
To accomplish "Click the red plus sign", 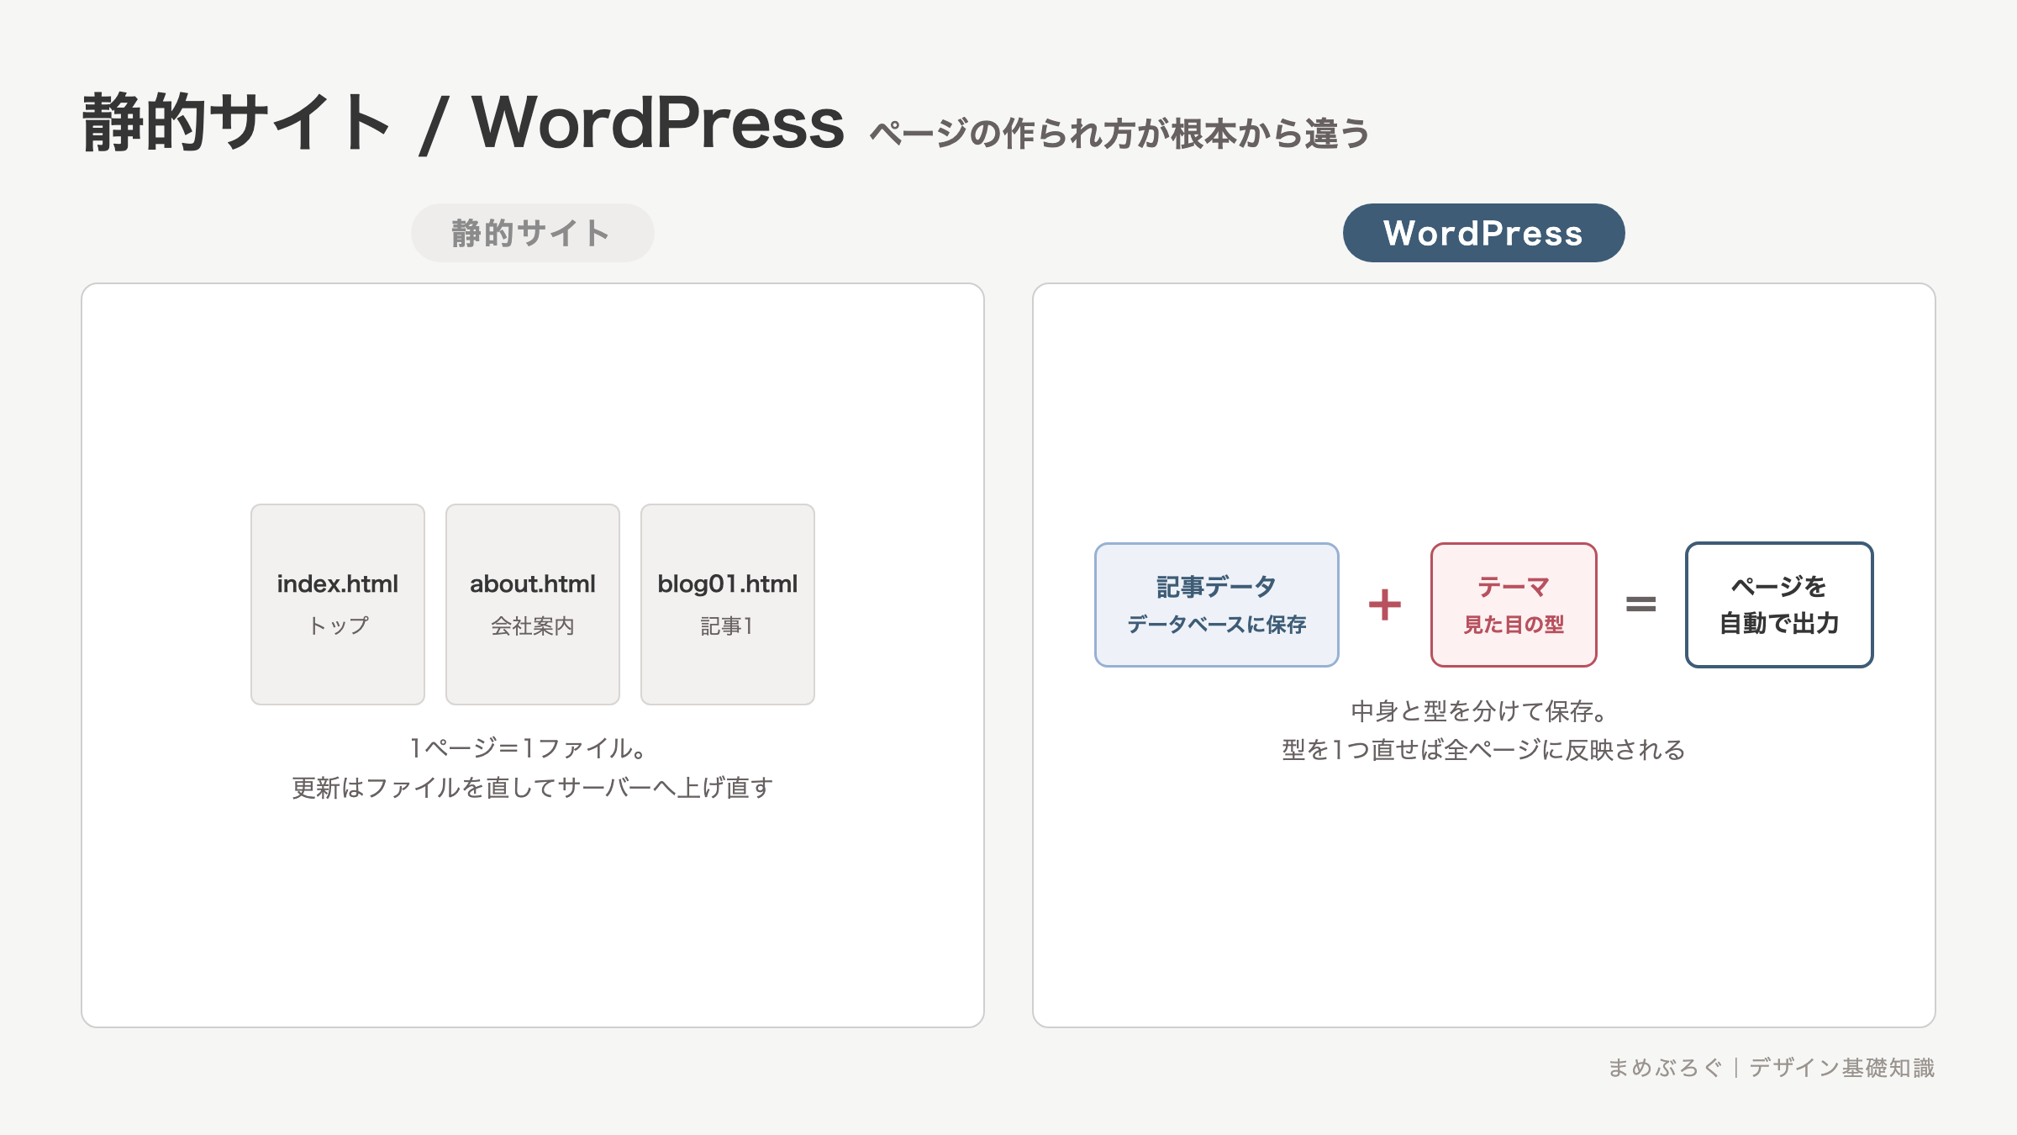I will (1385, 604).
